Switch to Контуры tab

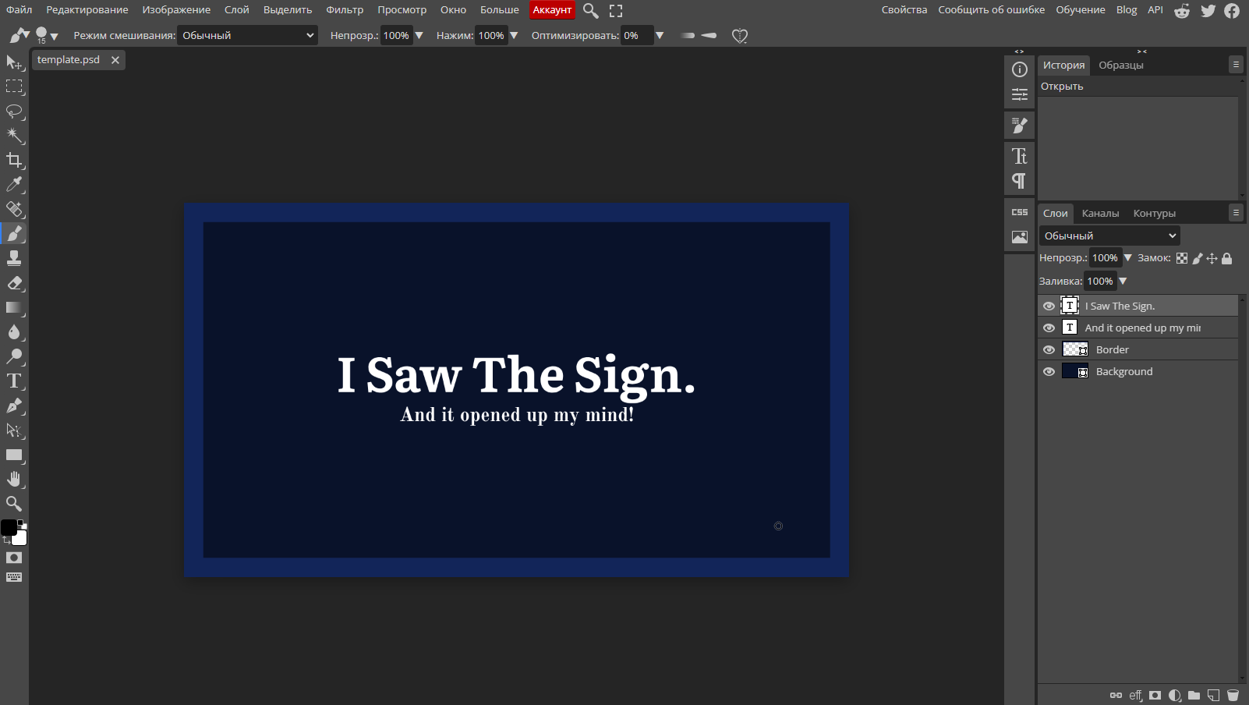1154,213
